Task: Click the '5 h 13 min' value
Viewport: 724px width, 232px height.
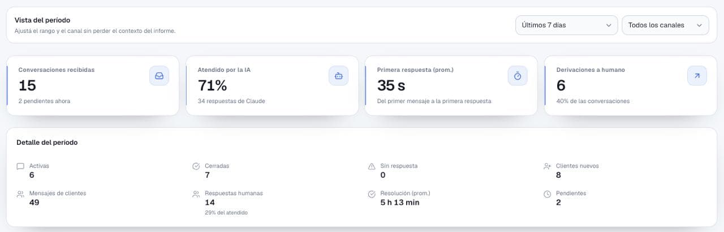Action: pyautogui.click(x=400, y=202)
